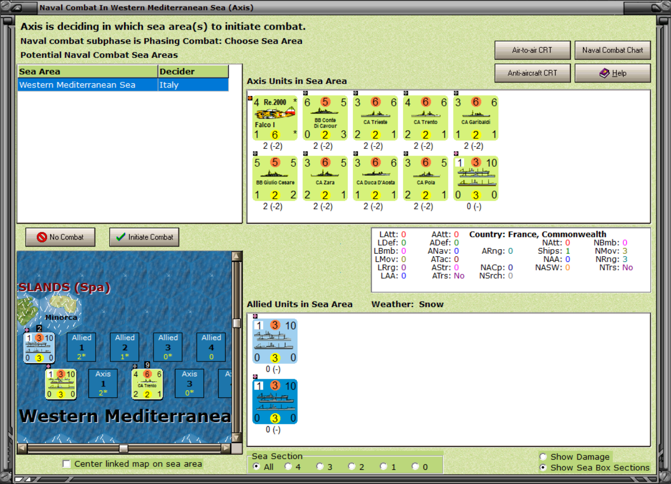Viewport: 671px width, 484px height.
Task: Choose the Show Damage option
Action: coord(543,457)
